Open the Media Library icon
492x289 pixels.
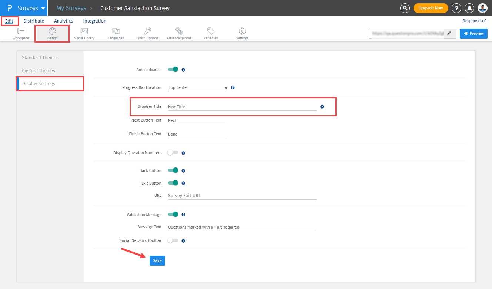pos(84,31)
